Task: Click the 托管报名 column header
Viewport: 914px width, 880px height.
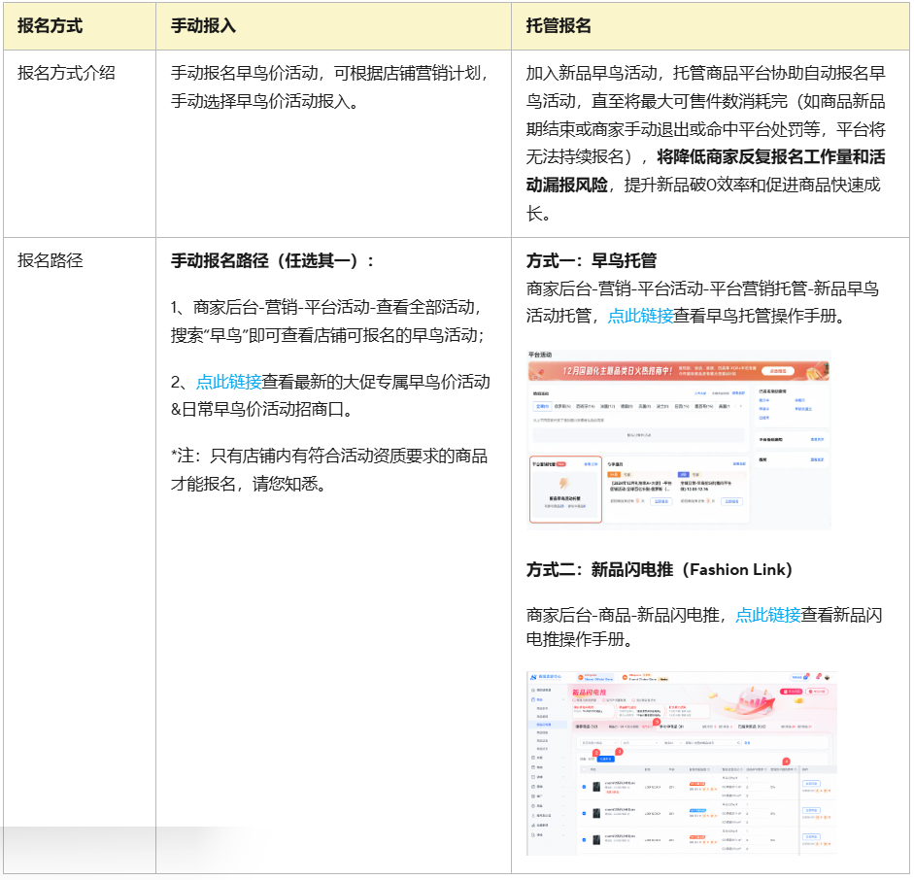Action: 559,26
